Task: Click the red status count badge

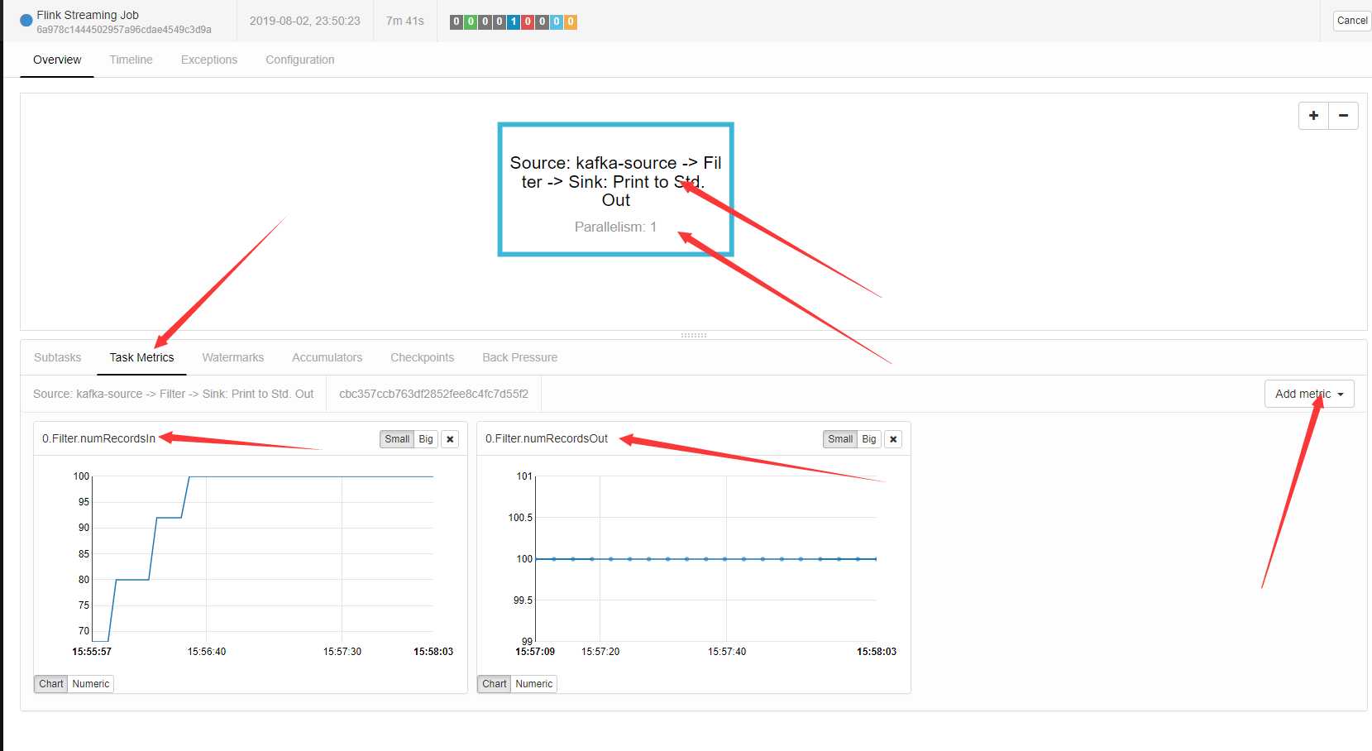Action: [x=528, y=22]
